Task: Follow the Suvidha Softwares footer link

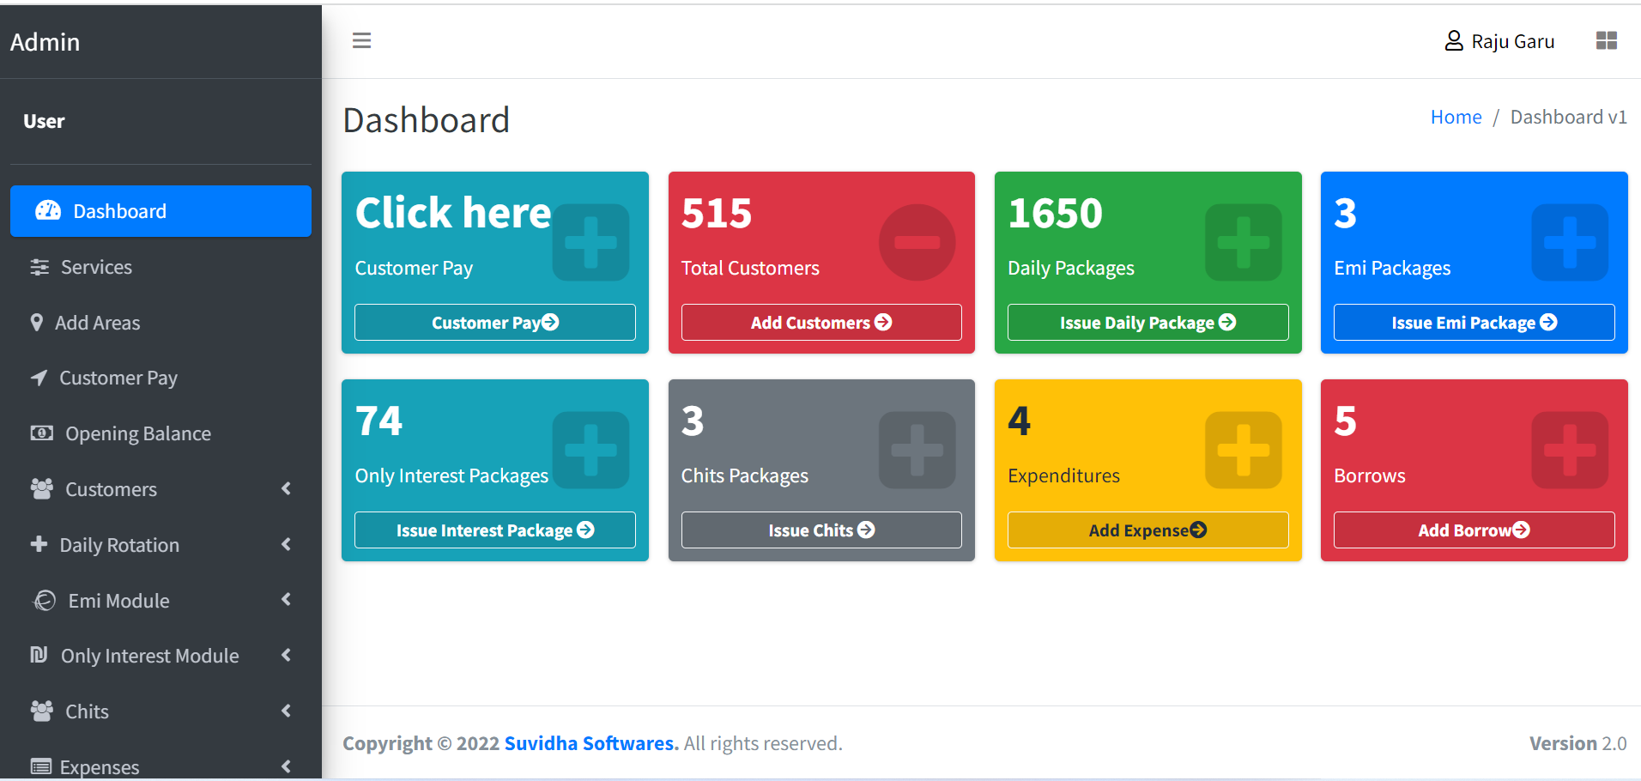Action: click(x=590, y=743)
